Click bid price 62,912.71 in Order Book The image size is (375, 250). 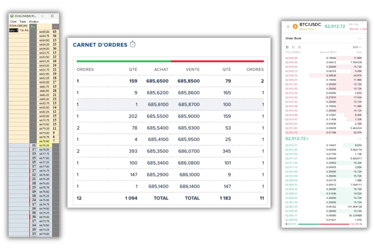click(292, 145)
